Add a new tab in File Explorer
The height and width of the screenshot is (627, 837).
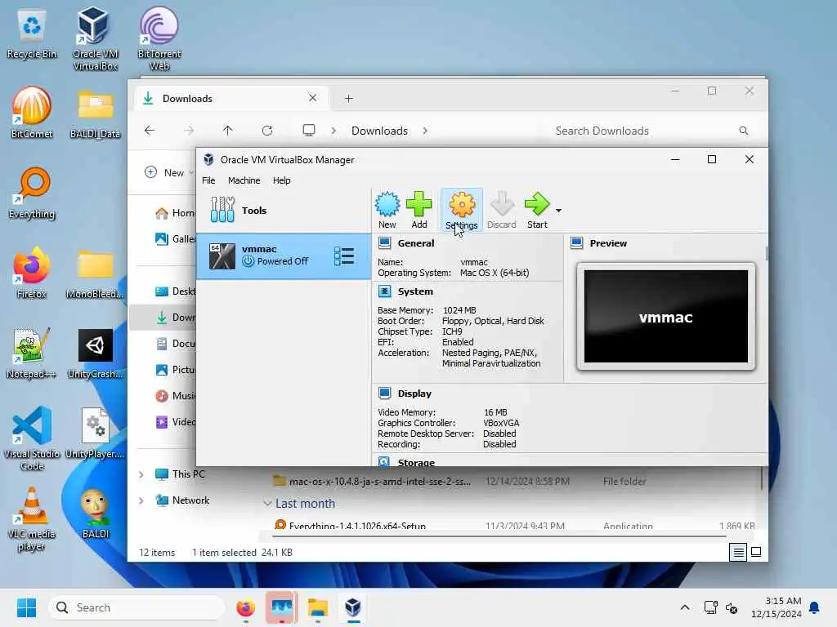click(x=348, y=99)
